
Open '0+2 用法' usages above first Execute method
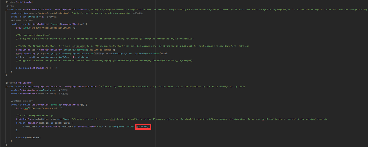[28, 21]
